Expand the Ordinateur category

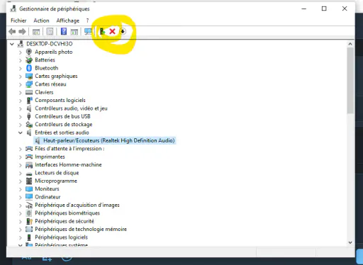[21, 197]
